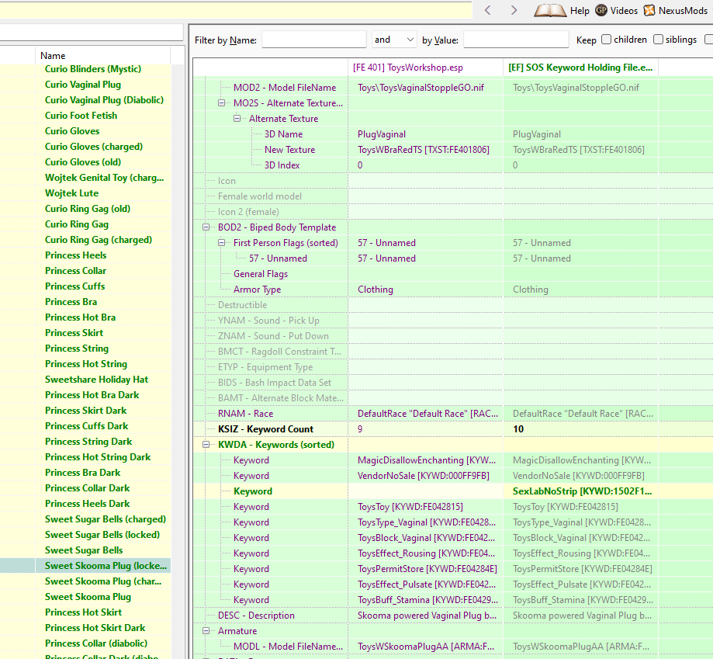Focus the Filter by Name field
Screen dimensions: 713x659
313,40
